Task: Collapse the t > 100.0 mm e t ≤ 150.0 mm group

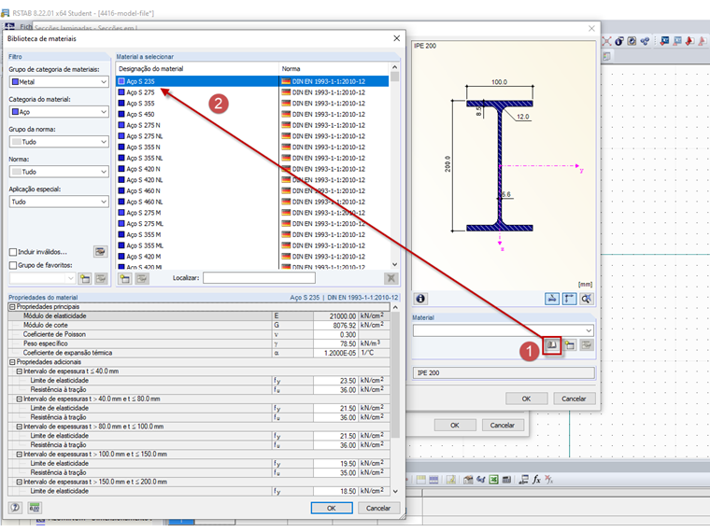Action: (x=20, y=455)
